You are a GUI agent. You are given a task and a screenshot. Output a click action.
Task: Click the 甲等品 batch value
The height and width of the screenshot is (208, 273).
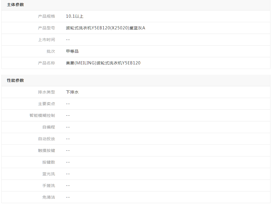pyautogui.click(x=72, y=52)
